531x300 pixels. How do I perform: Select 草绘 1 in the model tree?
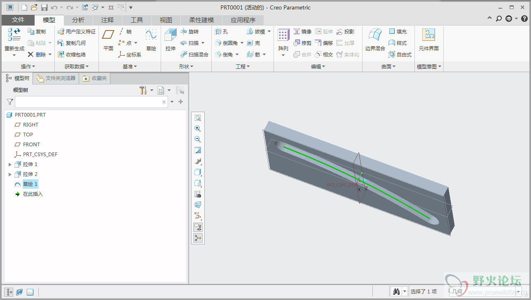click(30, 184)
